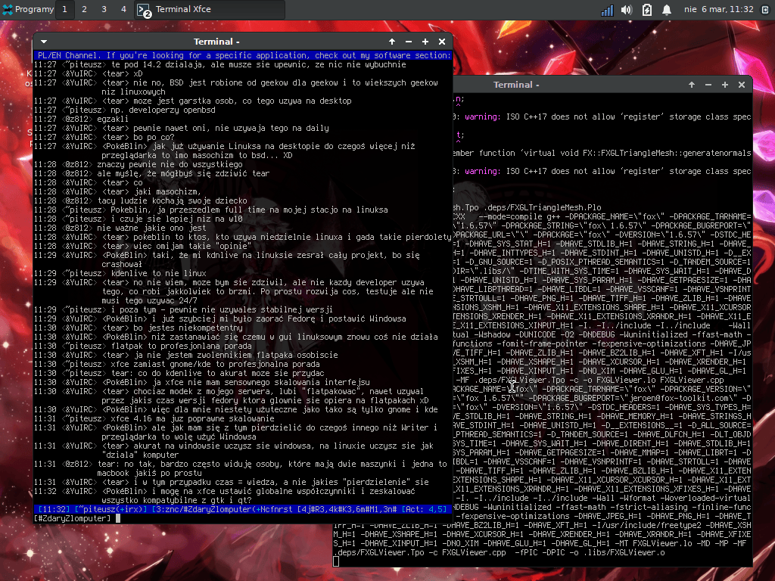The image size is (775, 581).
Task: Open the network signal indicator
Action: pyautogui.click(x=607, y=11)
